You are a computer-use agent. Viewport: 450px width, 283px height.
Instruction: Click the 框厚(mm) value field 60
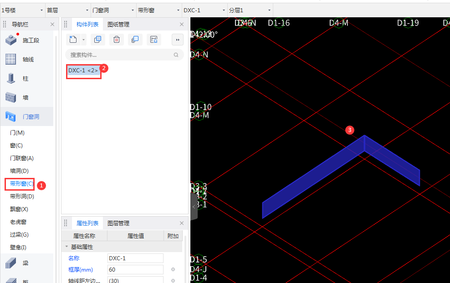click(135, 269)
